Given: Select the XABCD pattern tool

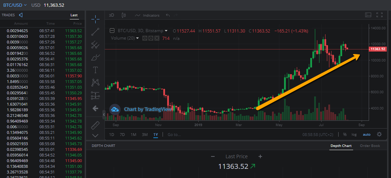Looking at the screenshot, I should 95,83.
